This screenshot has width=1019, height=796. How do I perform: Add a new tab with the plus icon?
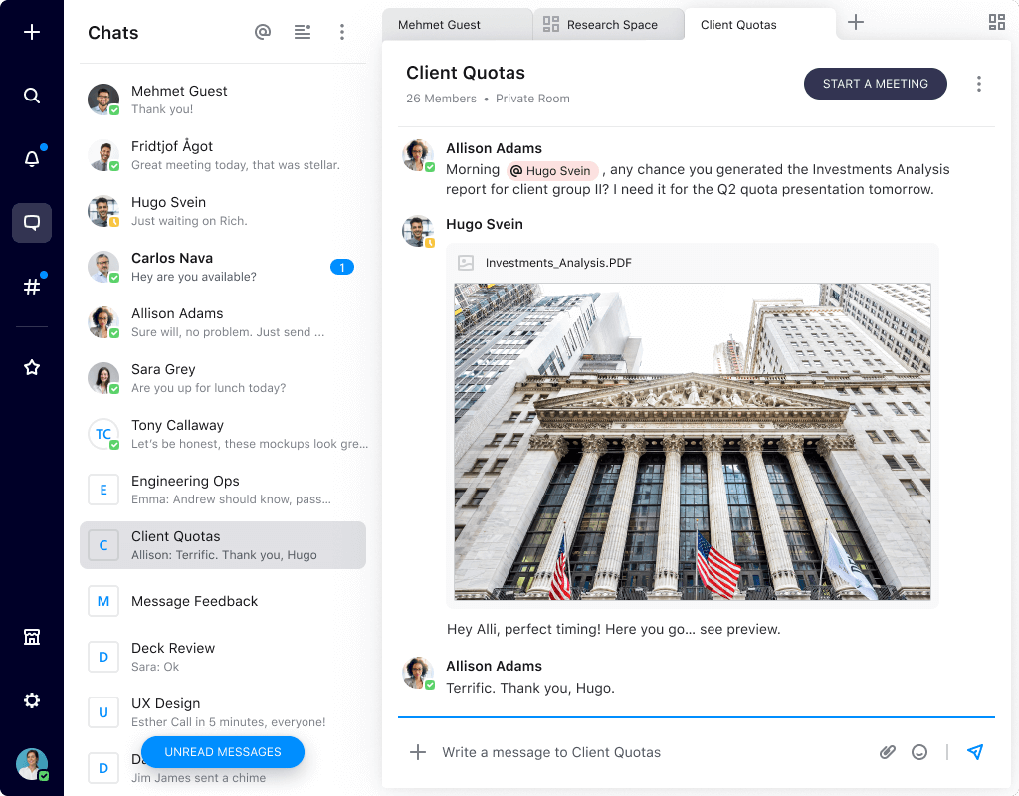tap(856, 22)
